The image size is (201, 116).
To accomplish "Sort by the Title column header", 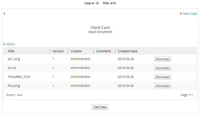I will (x=11, y=51).
